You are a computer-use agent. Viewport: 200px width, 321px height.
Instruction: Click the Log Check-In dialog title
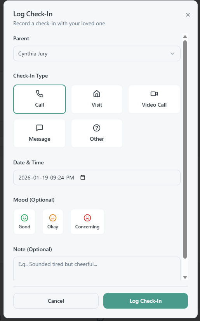33,14
